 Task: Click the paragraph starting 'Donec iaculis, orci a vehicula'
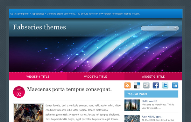(x=83, y=112)
